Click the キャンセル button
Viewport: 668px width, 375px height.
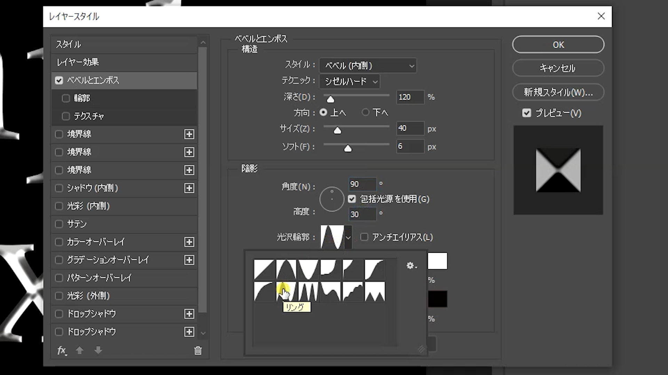click(x=558, y=68)
